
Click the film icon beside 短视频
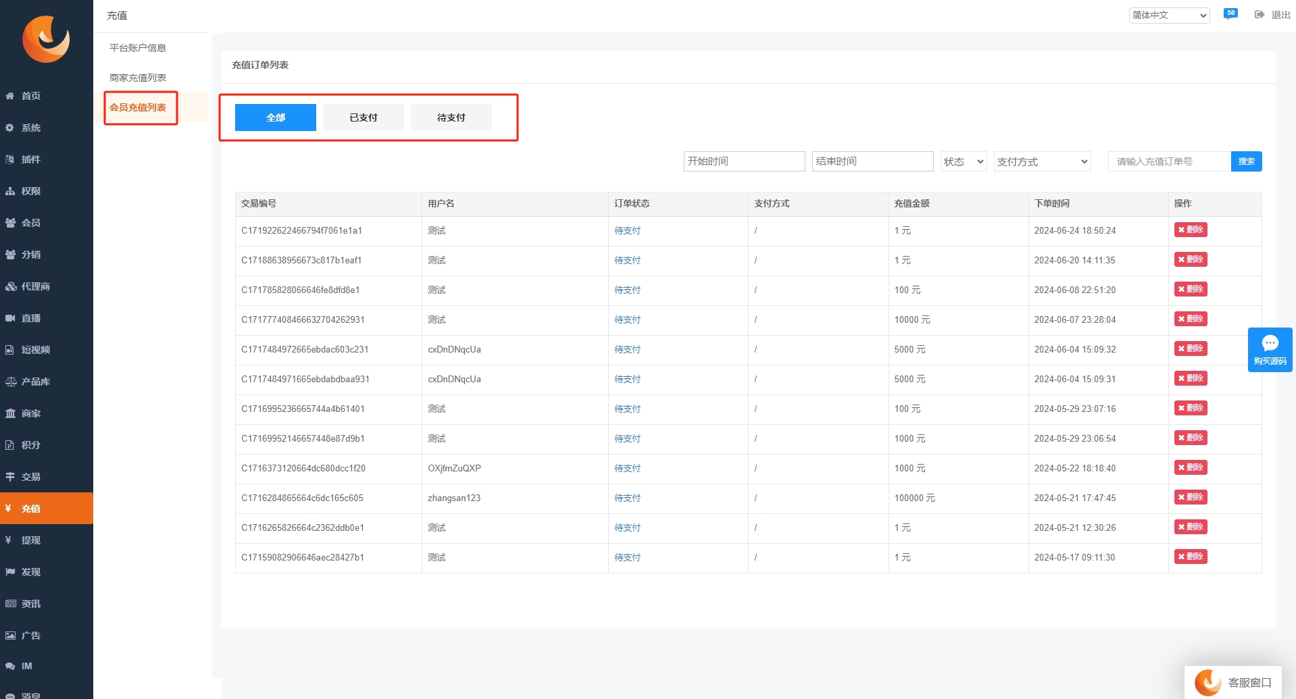point(10,350)
